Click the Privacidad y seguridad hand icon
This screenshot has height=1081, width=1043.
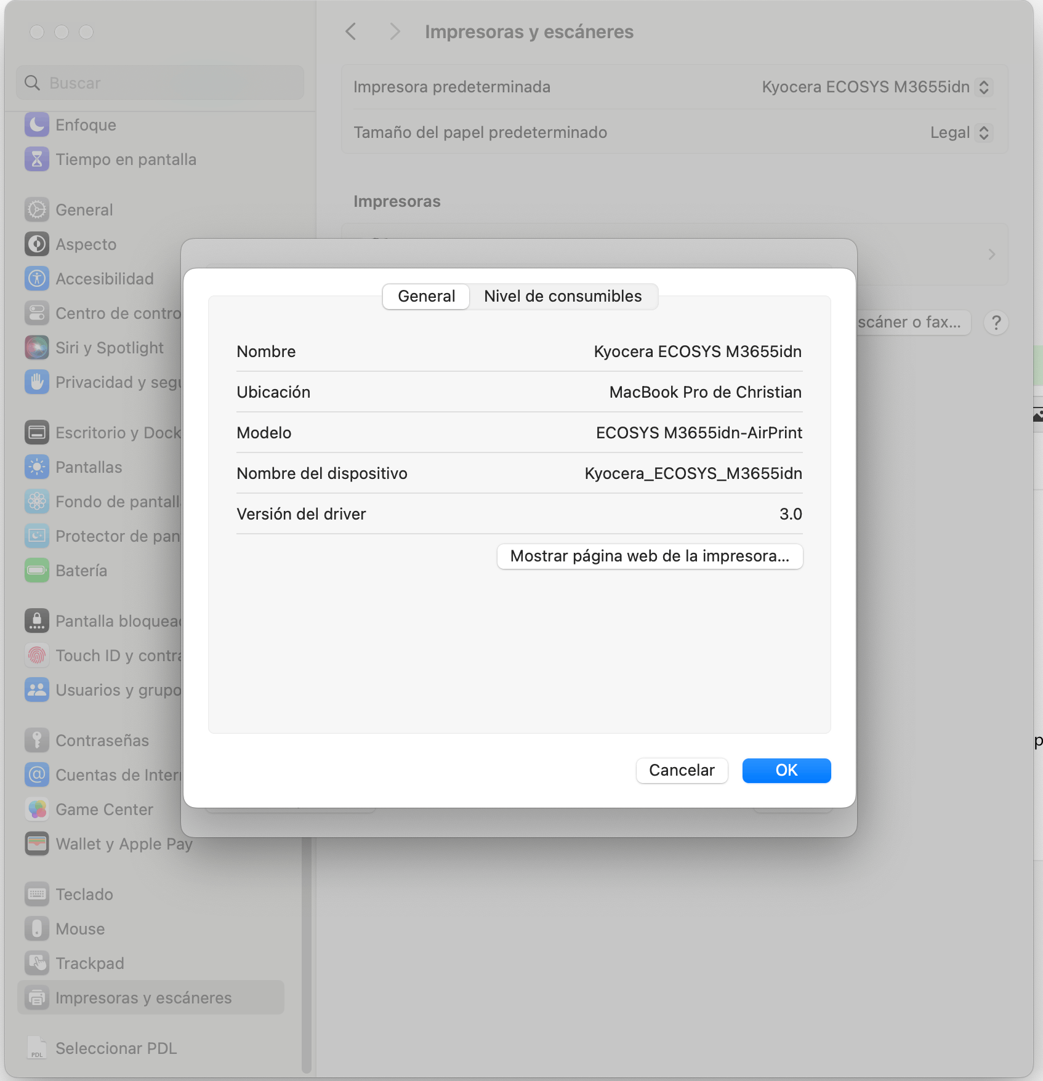(37, 382)
